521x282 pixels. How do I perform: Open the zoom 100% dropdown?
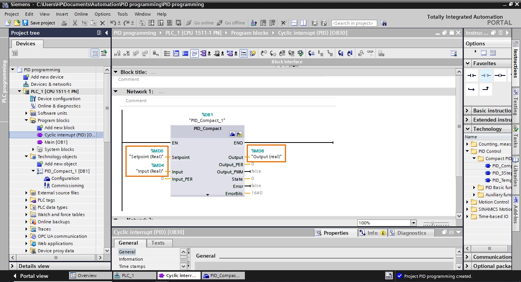(x=413, y=223)
